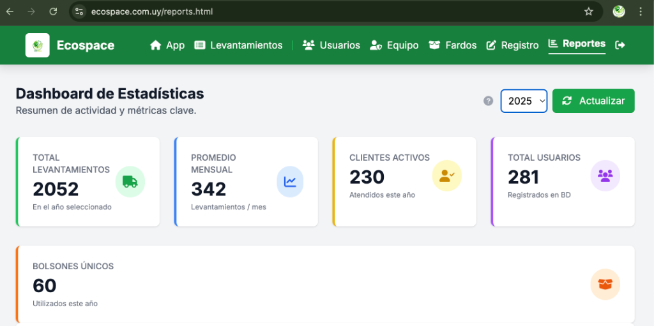
Task: Click the logout arrow icon
Action: pos(620,45)
